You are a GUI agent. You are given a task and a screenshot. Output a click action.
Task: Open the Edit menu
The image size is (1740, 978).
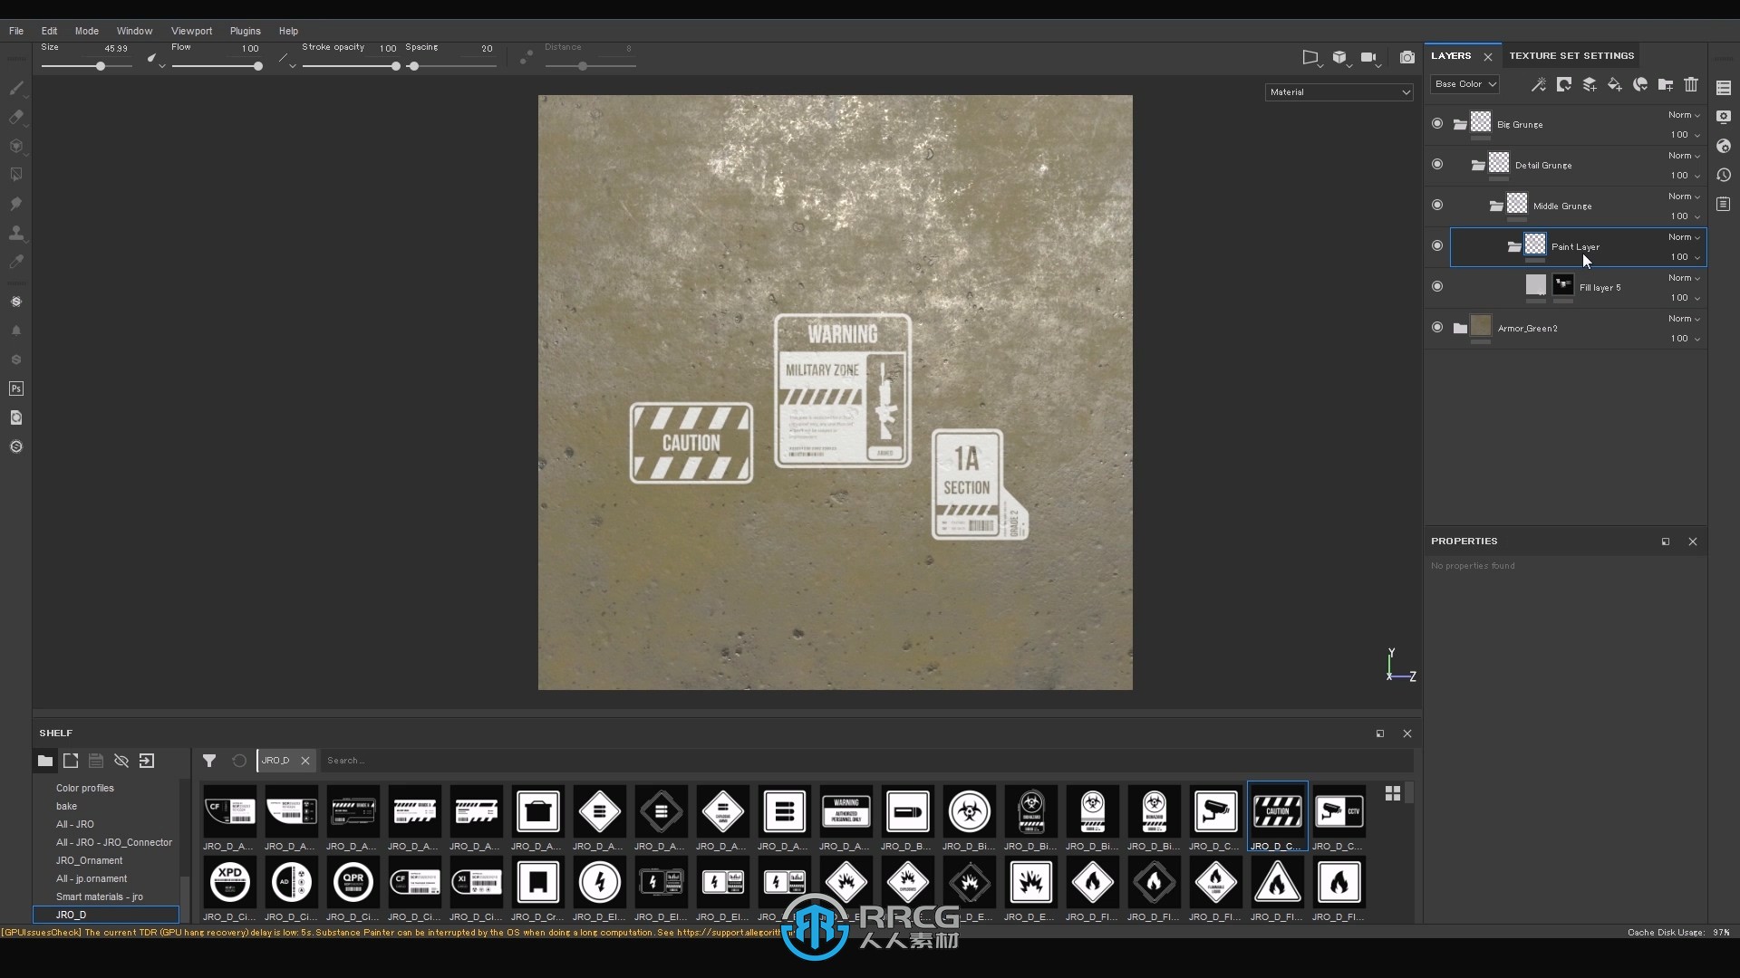point(48,30)
